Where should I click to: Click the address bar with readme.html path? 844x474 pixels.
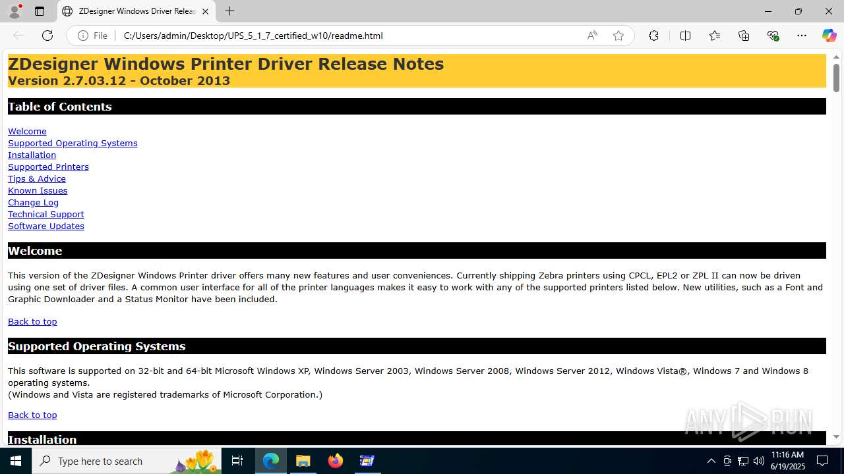(253, 36)
